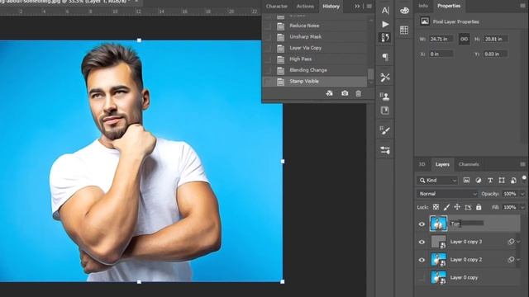Toggle the width-height link constraint
Viewport: 529px width, 297px height.
click(464, 39)
